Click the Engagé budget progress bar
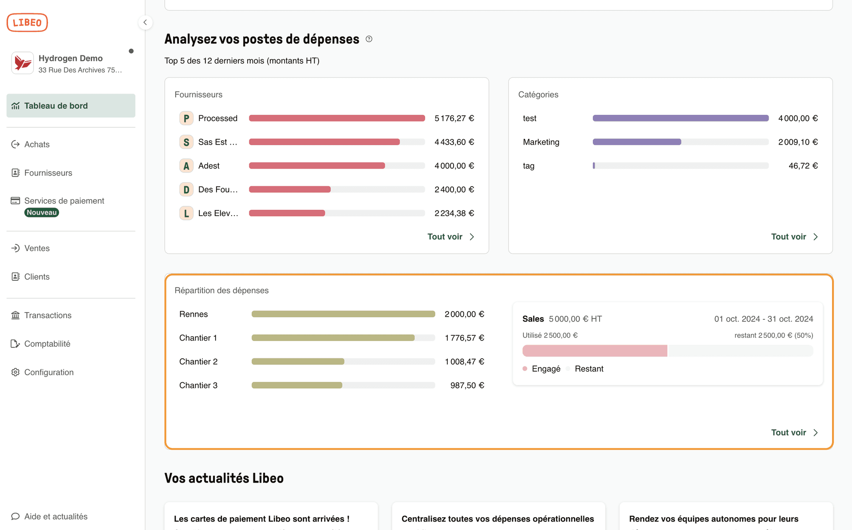 (x=595, y=350)
